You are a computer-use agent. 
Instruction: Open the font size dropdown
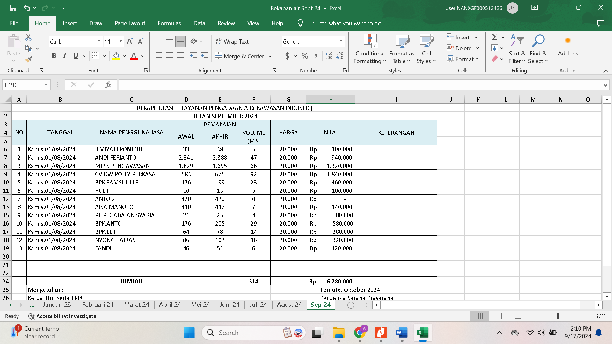[x=120, y=41]
